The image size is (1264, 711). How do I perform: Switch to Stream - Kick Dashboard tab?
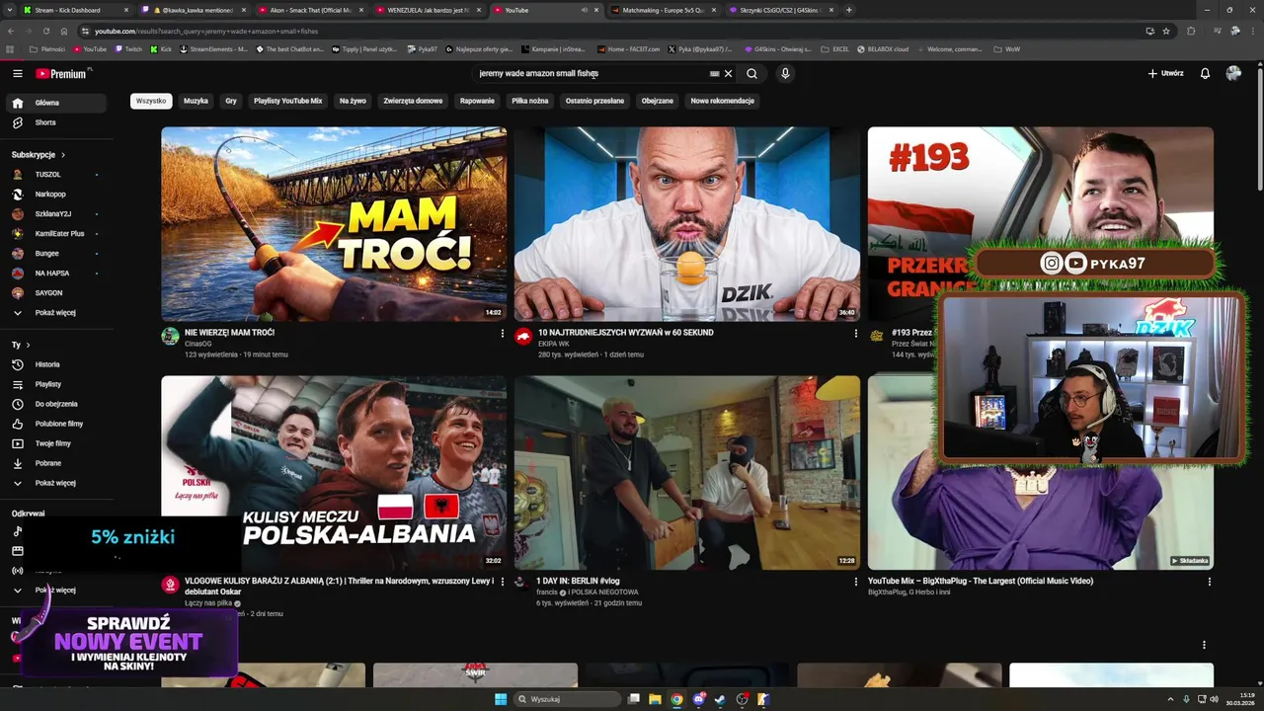click(x=75, y=10)
